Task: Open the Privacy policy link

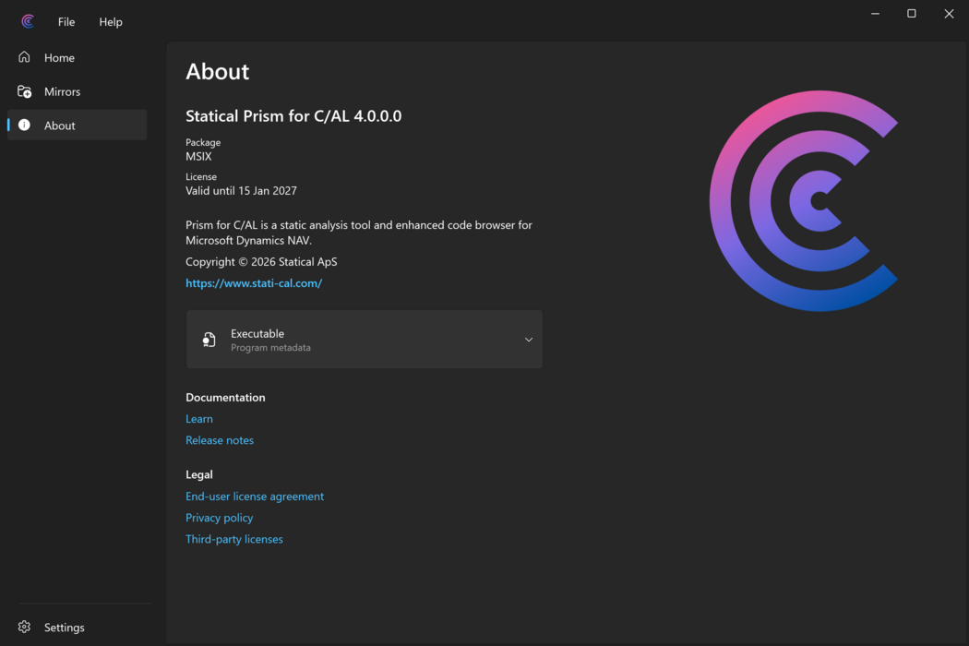Action: pos(219,518)
